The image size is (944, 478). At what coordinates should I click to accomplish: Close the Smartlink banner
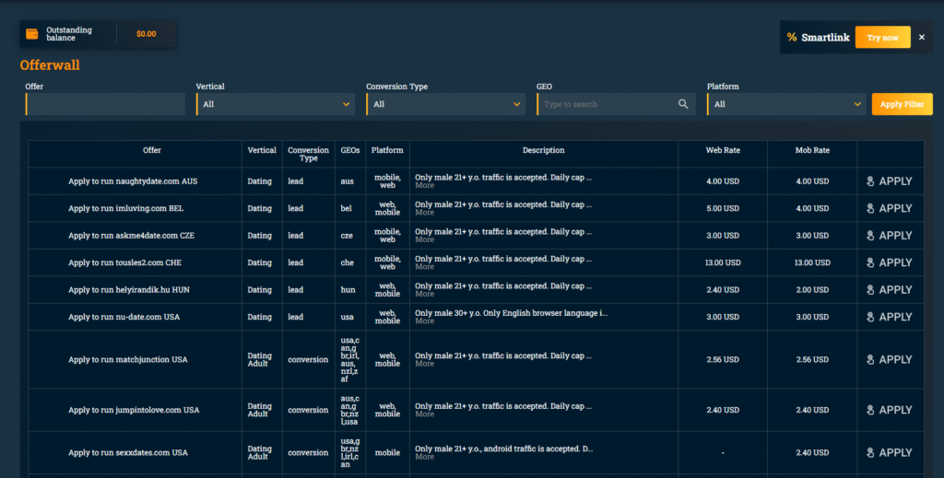tap(922, 37)
